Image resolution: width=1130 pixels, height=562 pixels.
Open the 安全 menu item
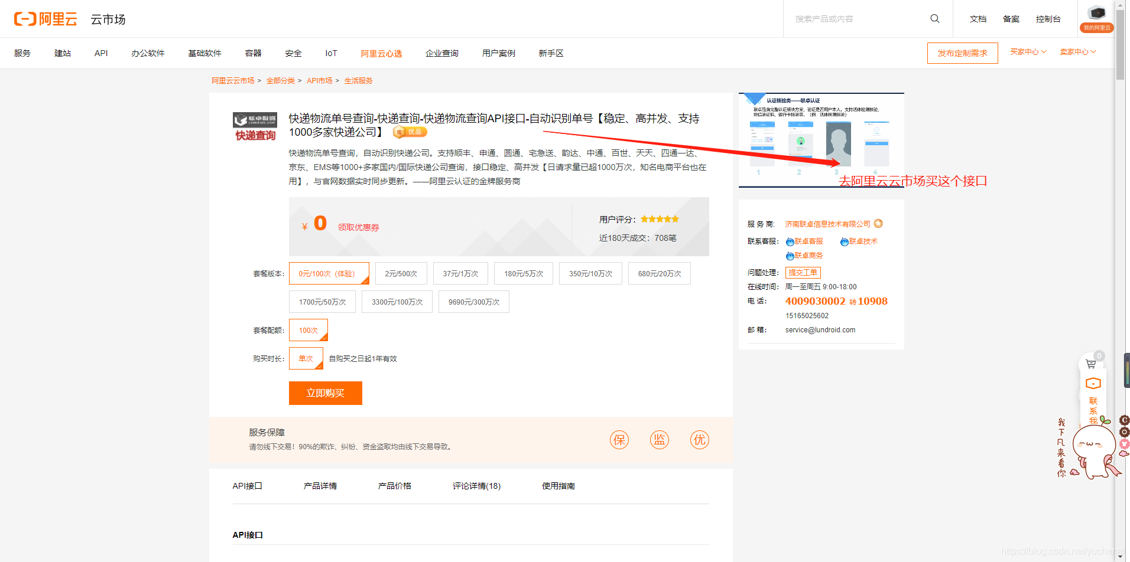(293, 53)
